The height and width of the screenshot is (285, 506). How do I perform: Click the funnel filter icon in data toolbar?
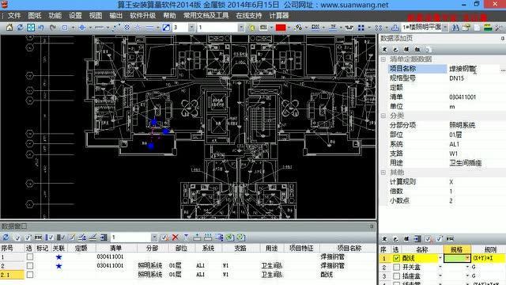187,237
